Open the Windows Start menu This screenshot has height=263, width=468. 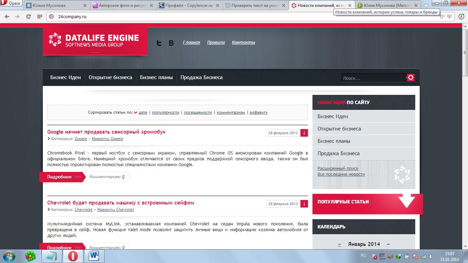(9, 256)
